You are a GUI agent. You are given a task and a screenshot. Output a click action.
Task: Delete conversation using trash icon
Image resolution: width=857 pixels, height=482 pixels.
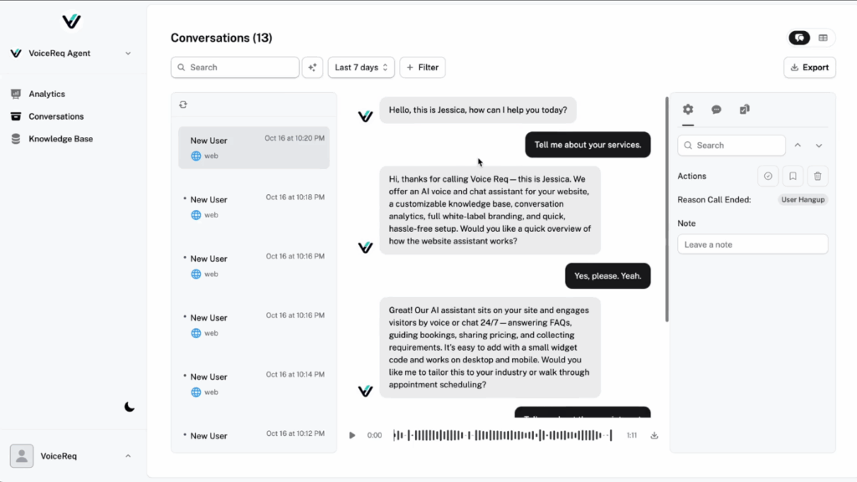click(x=818, y=176)
